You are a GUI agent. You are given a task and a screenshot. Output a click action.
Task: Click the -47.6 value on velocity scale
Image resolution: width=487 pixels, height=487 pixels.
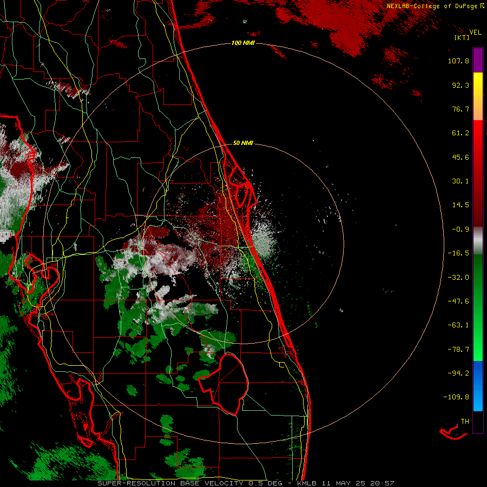[458, 301]
